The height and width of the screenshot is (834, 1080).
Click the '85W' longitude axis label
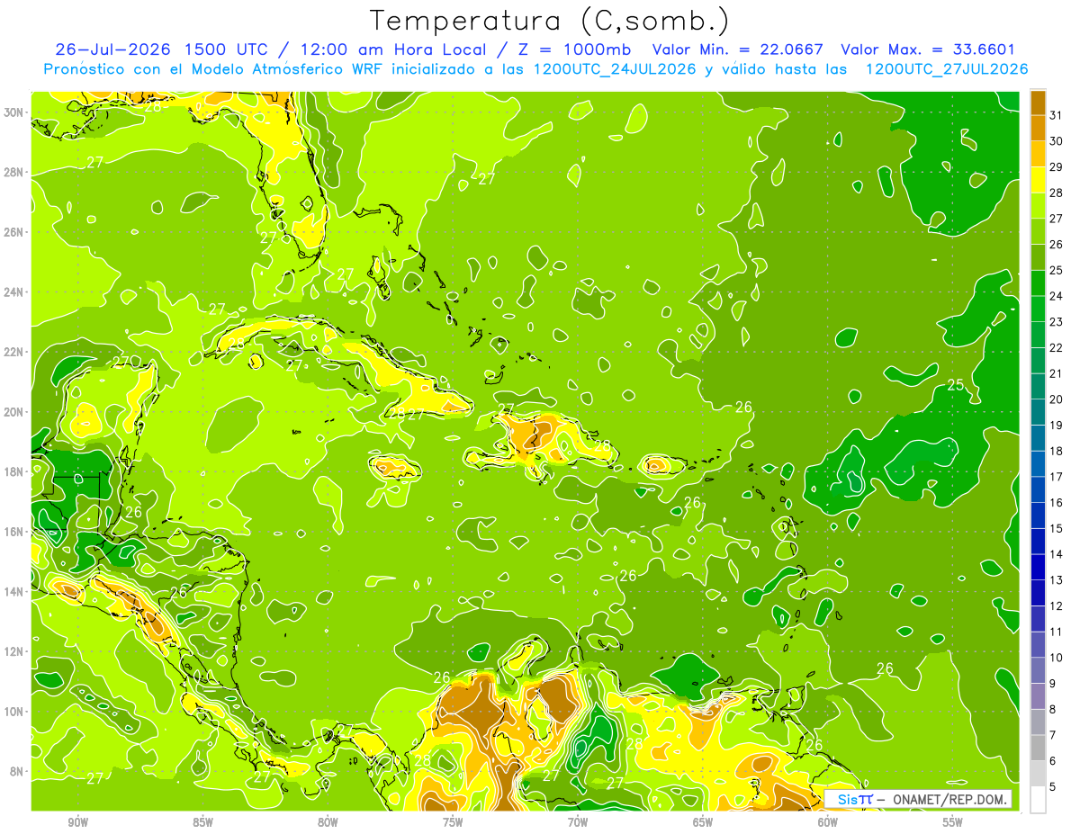point(202,822)
